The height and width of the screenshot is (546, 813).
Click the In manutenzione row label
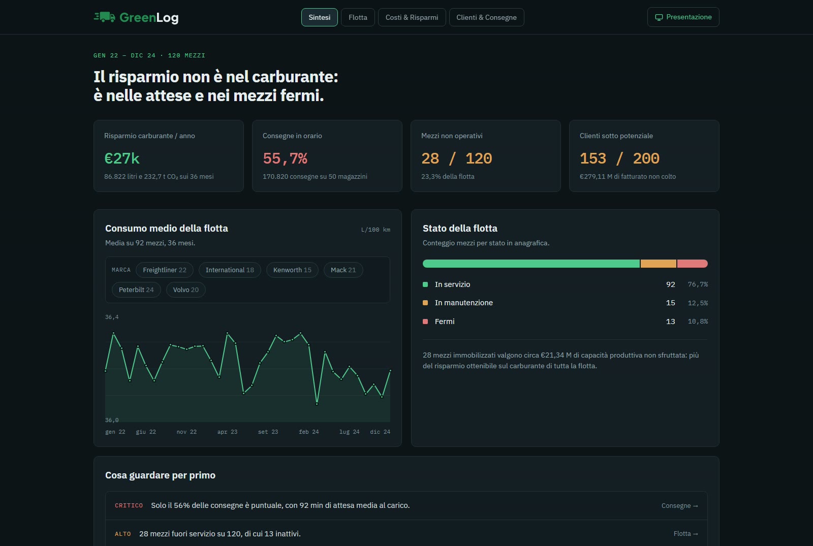point(464,303)
